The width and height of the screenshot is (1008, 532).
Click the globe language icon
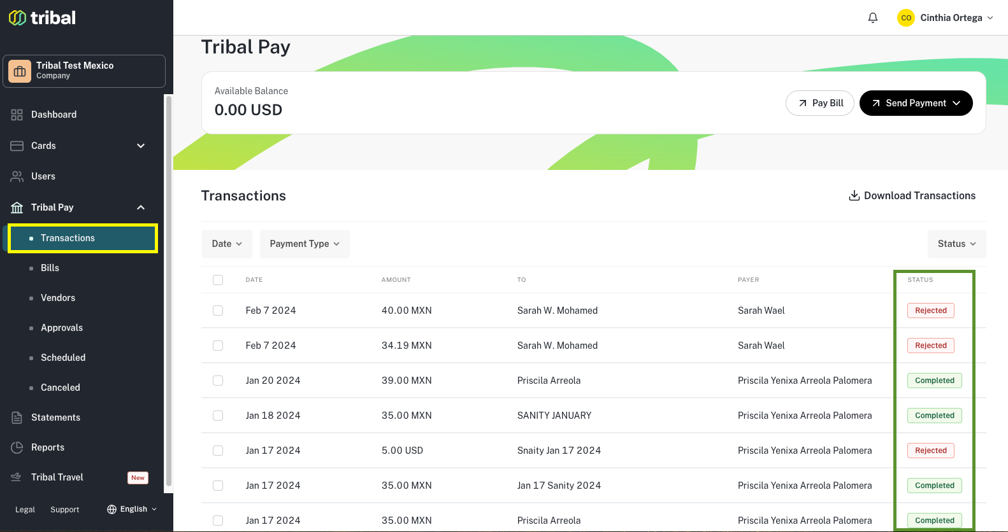point(112,509)
